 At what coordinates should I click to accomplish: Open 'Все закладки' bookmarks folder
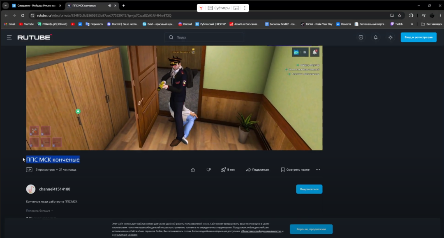[x=431, y=24]
